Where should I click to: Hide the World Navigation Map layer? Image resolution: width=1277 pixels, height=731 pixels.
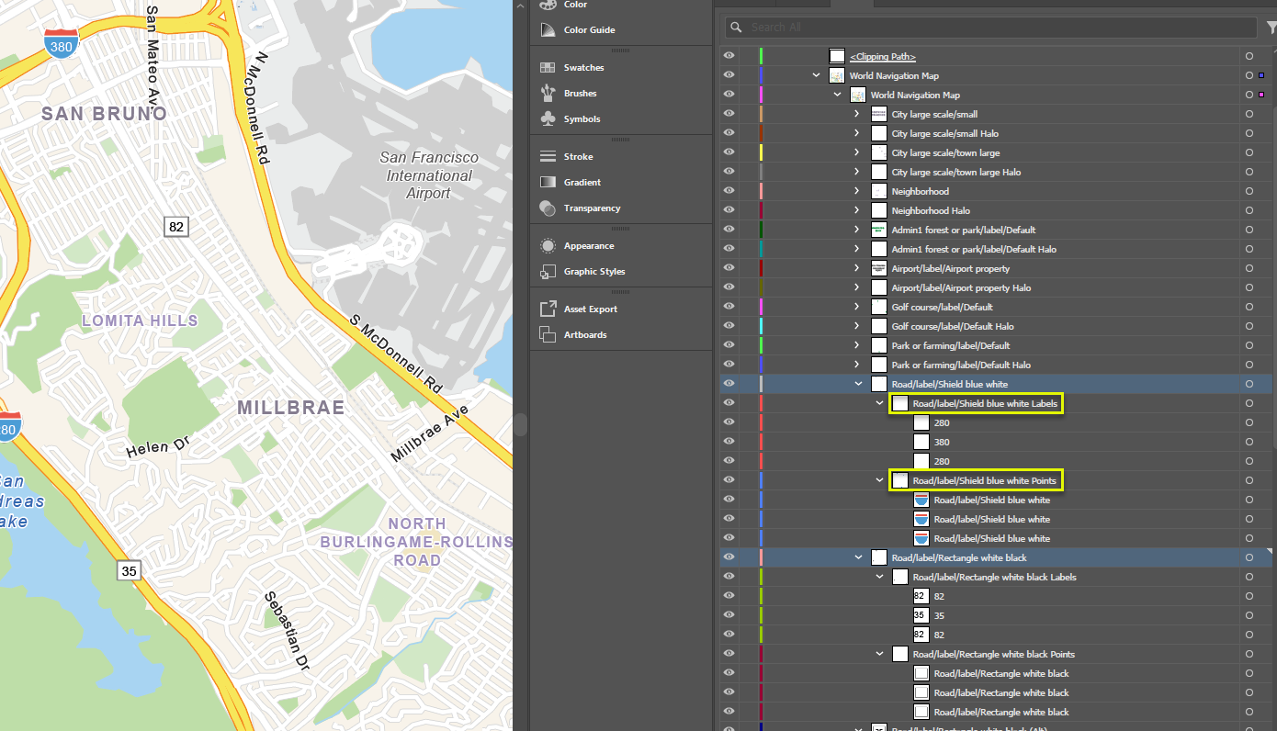pos(729,75)
